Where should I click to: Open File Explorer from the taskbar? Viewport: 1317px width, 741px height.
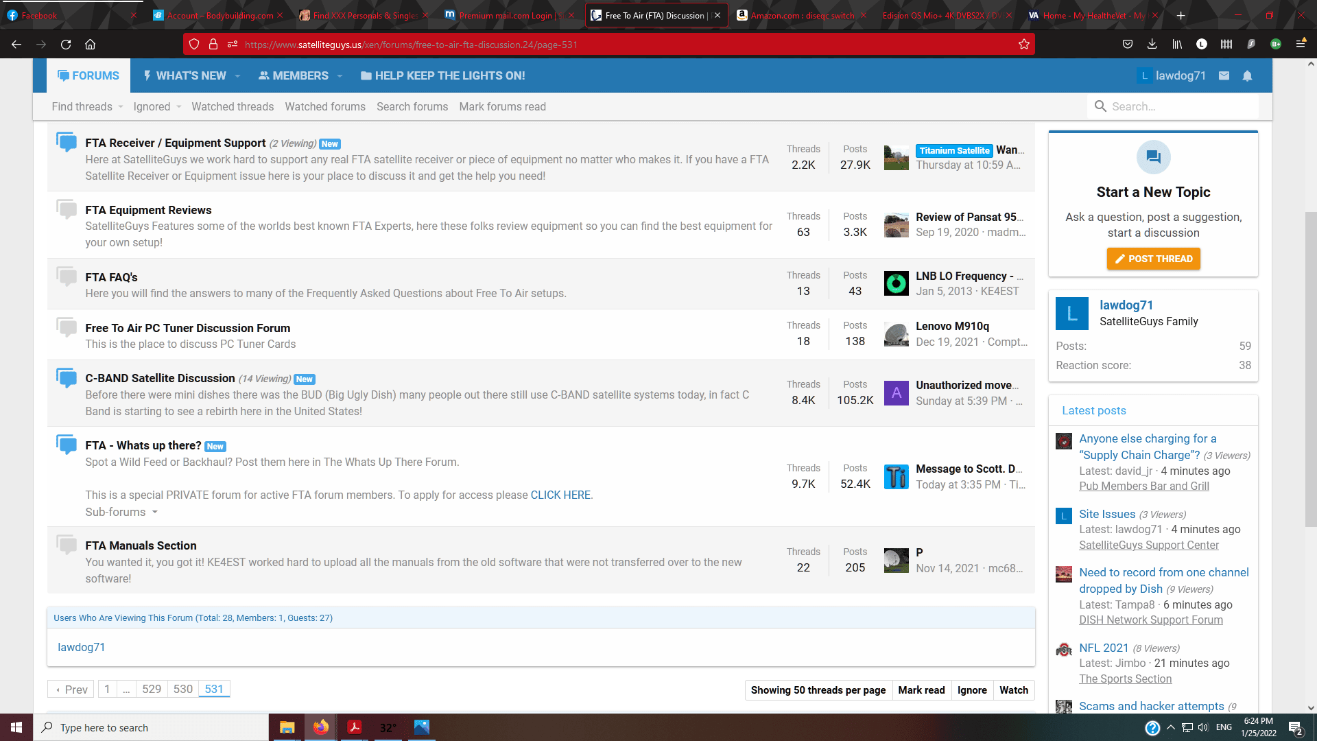287,727
